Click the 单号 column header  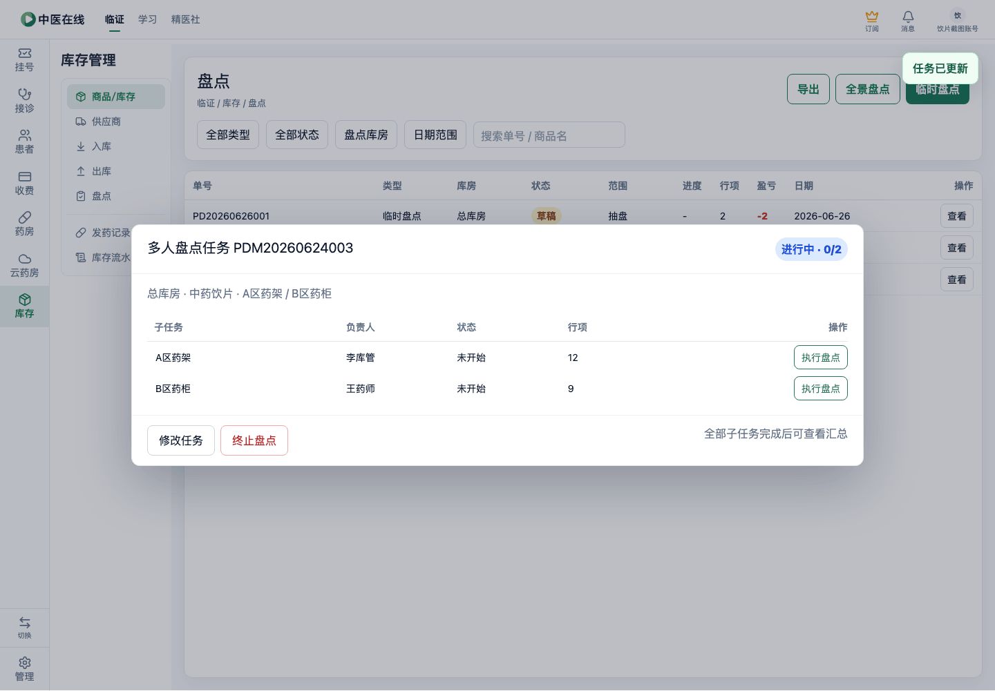(202, 186)
